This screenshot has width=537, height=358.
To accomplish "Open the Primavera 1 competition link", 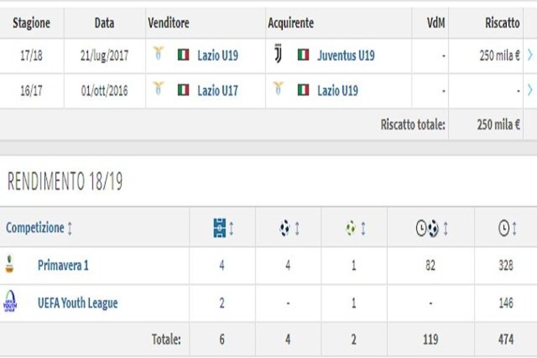I will coord(63,265).
